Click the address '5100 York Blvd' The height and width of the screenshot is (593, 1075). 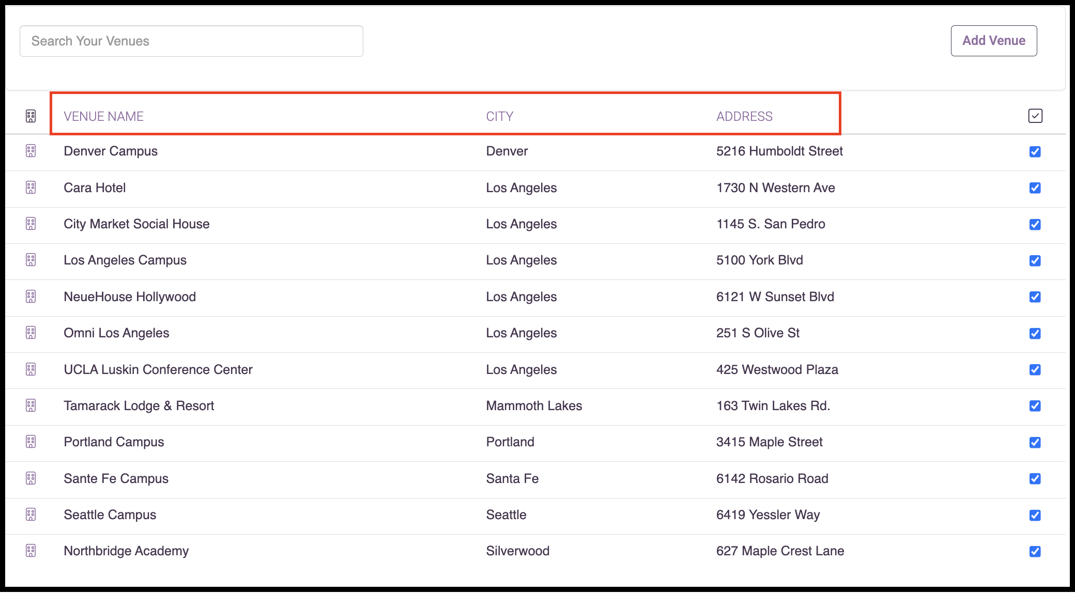pyautogui.click(x=759, y=260)
